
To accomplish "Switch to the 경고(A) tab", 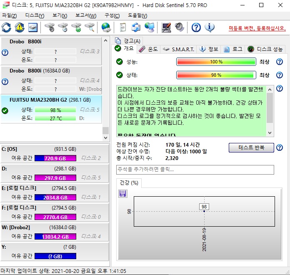I will [127, 41].
